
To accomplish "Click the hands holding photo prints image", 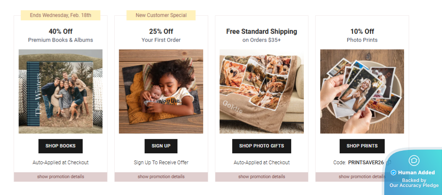I will pyautogui.click(x=362, y=91).
